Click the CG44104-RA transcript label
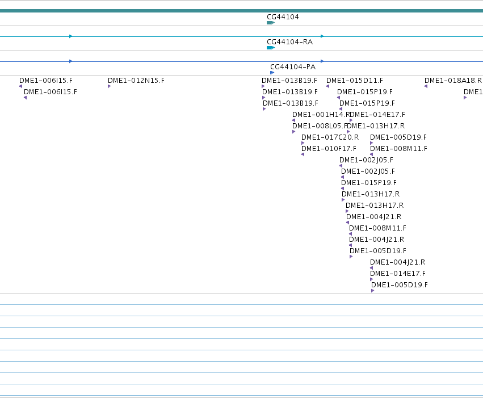The image size is (483, 398). click(x=289, y=42)
